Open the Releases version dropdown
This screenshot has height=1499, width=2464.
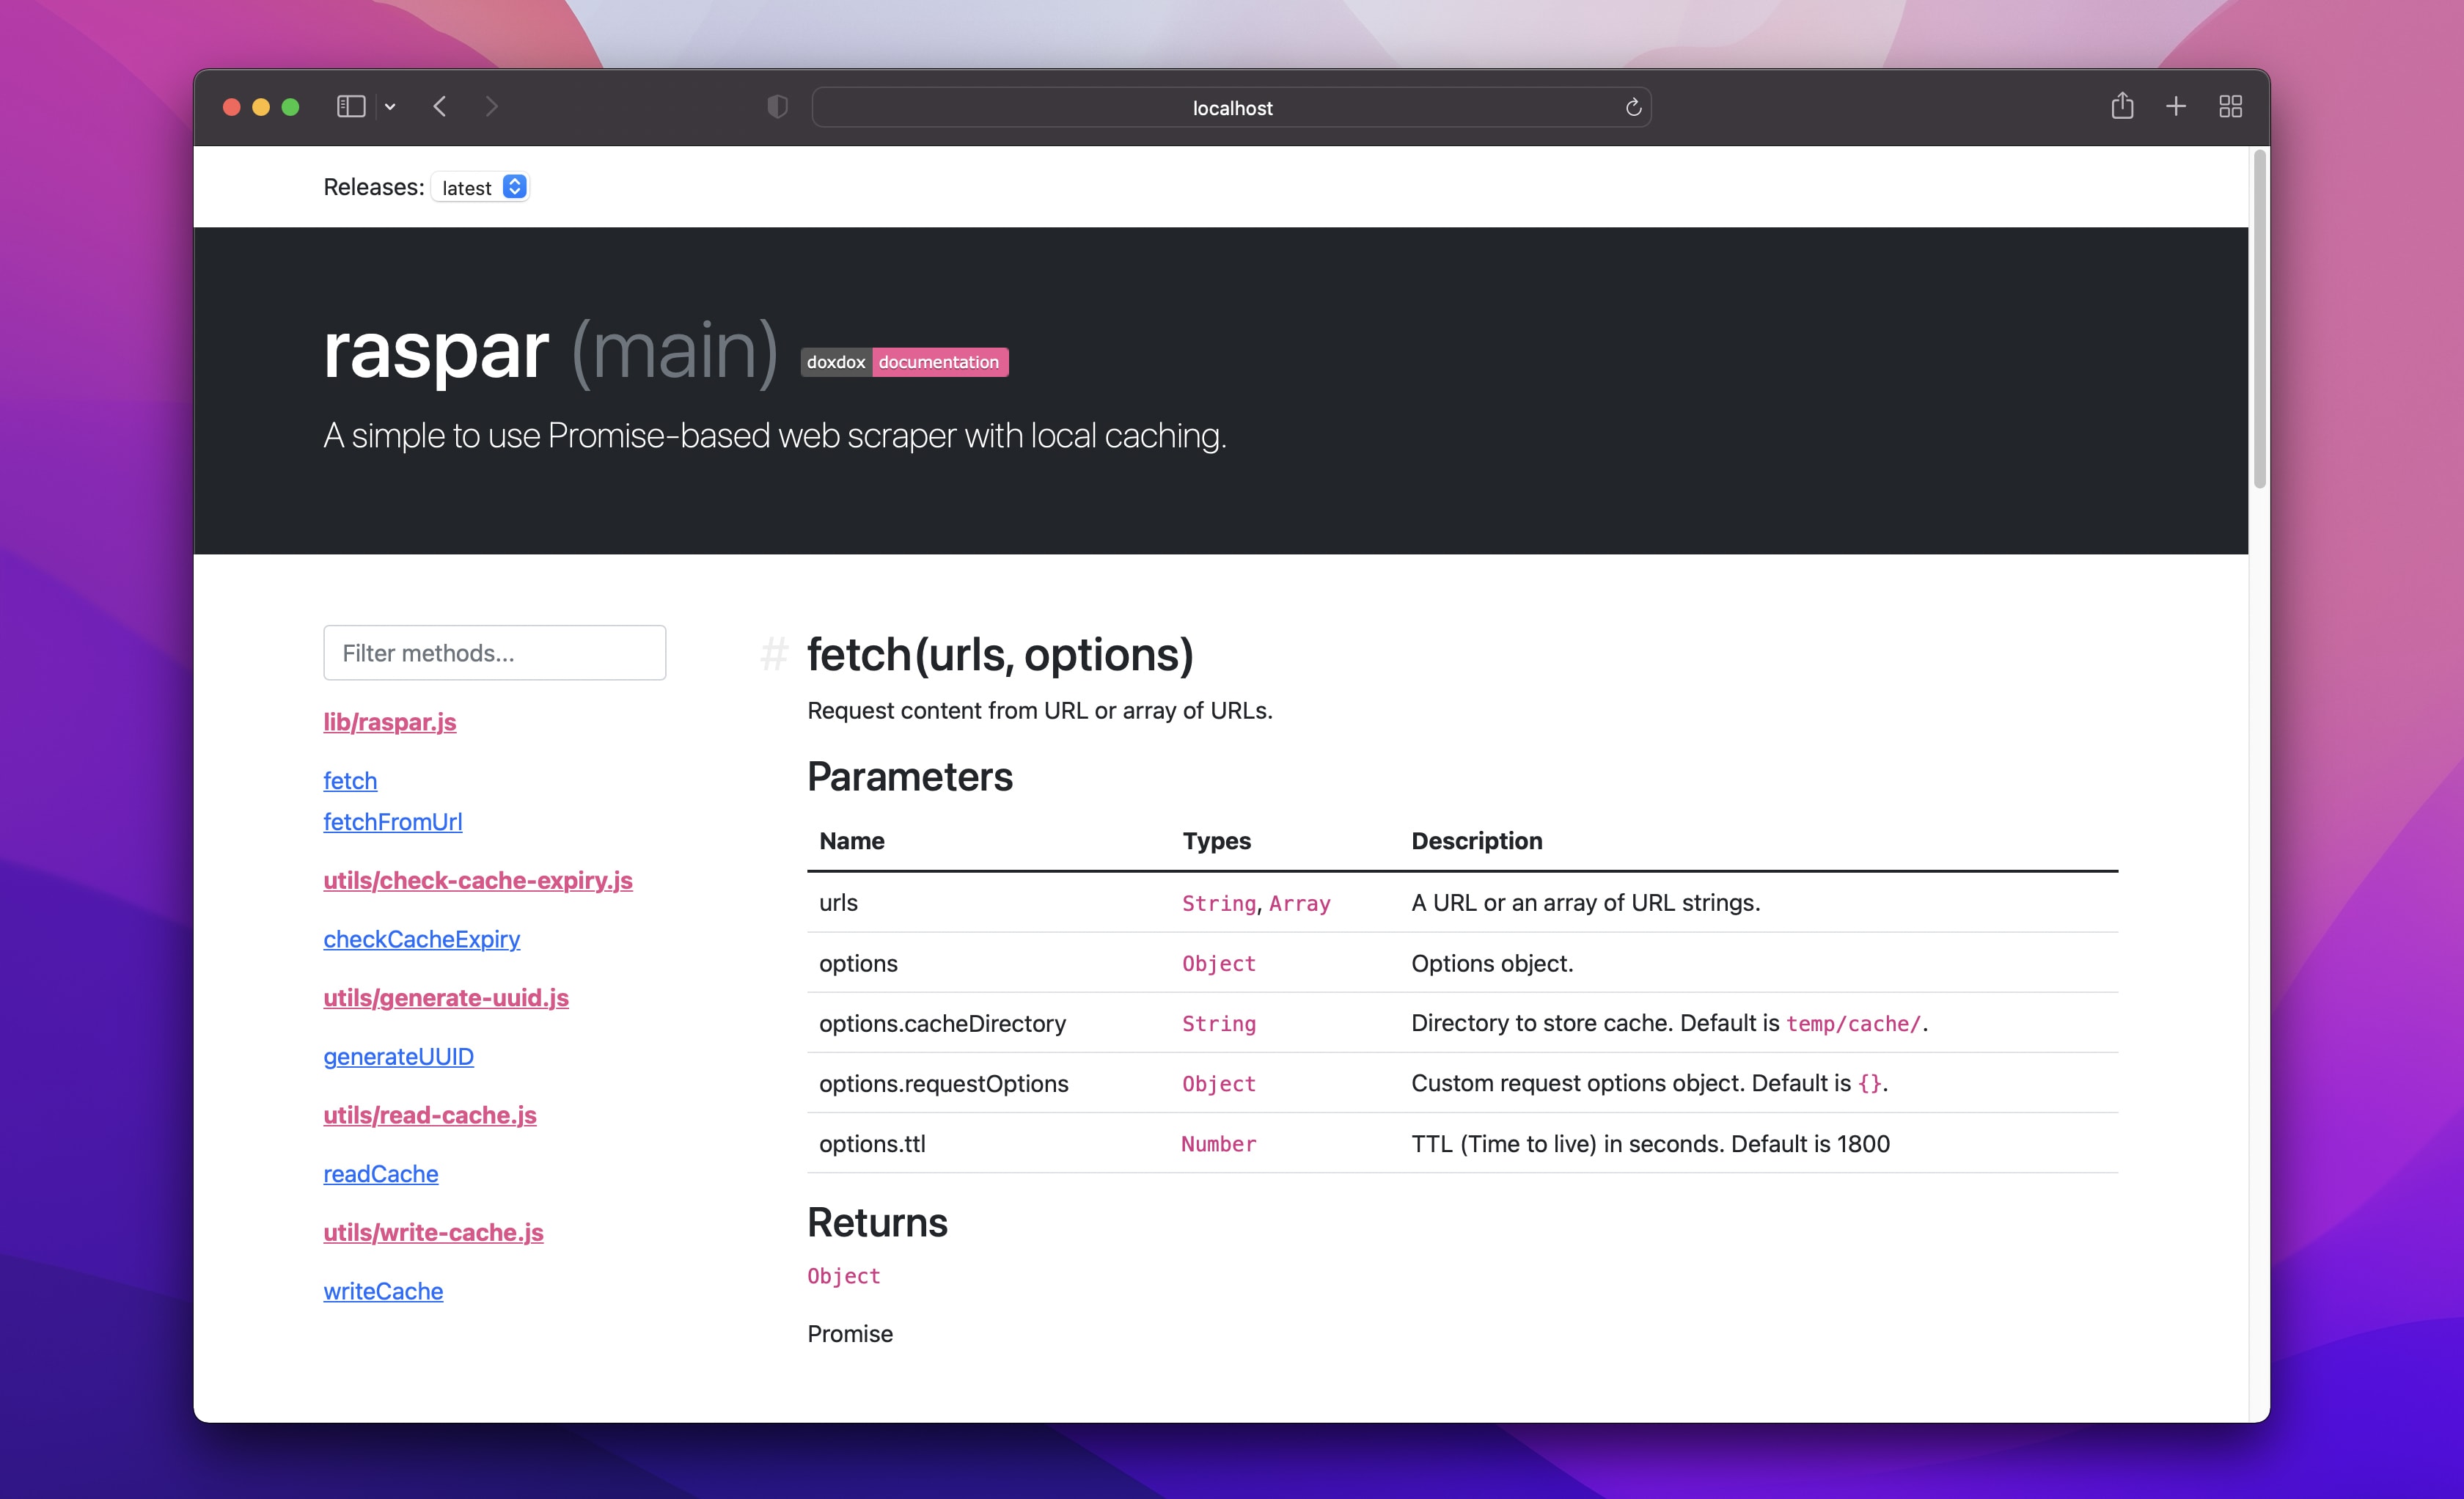tap(480, 187)
